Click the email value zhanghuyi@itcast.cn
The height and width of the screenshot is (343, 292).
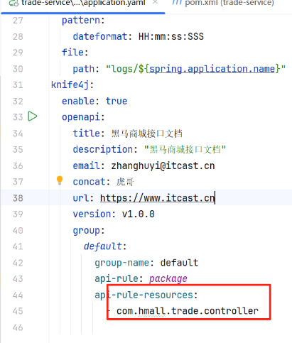point(163,165)
